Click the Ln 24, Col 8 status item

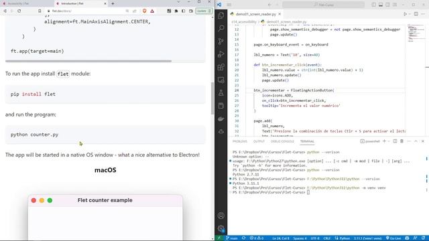tap(281, 238)
